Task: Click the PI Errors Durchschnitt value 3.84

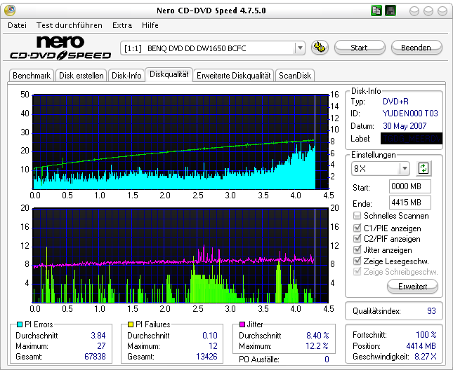Action: [98, 336]
